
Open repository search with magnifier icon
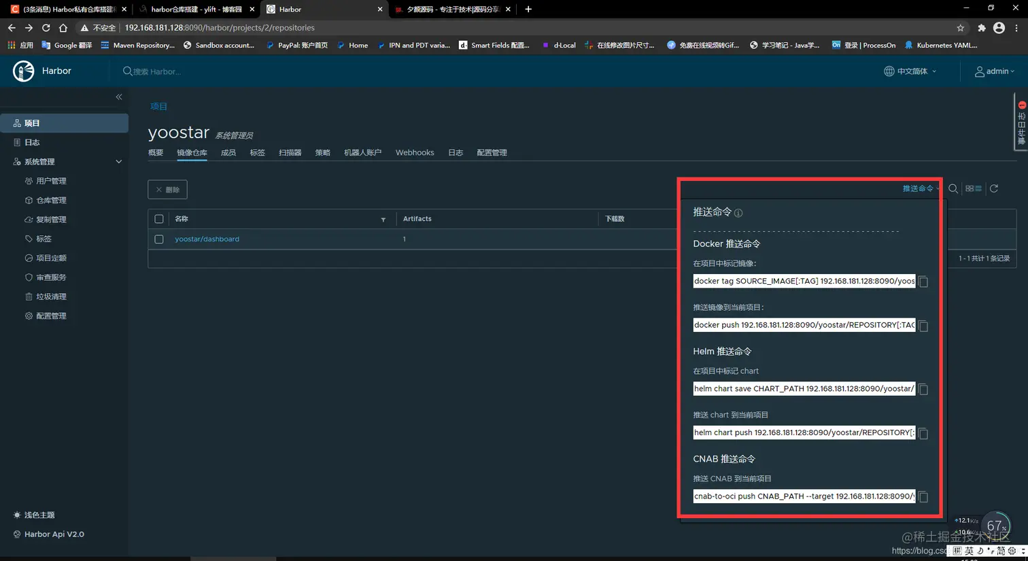click(x=953, y=188)
